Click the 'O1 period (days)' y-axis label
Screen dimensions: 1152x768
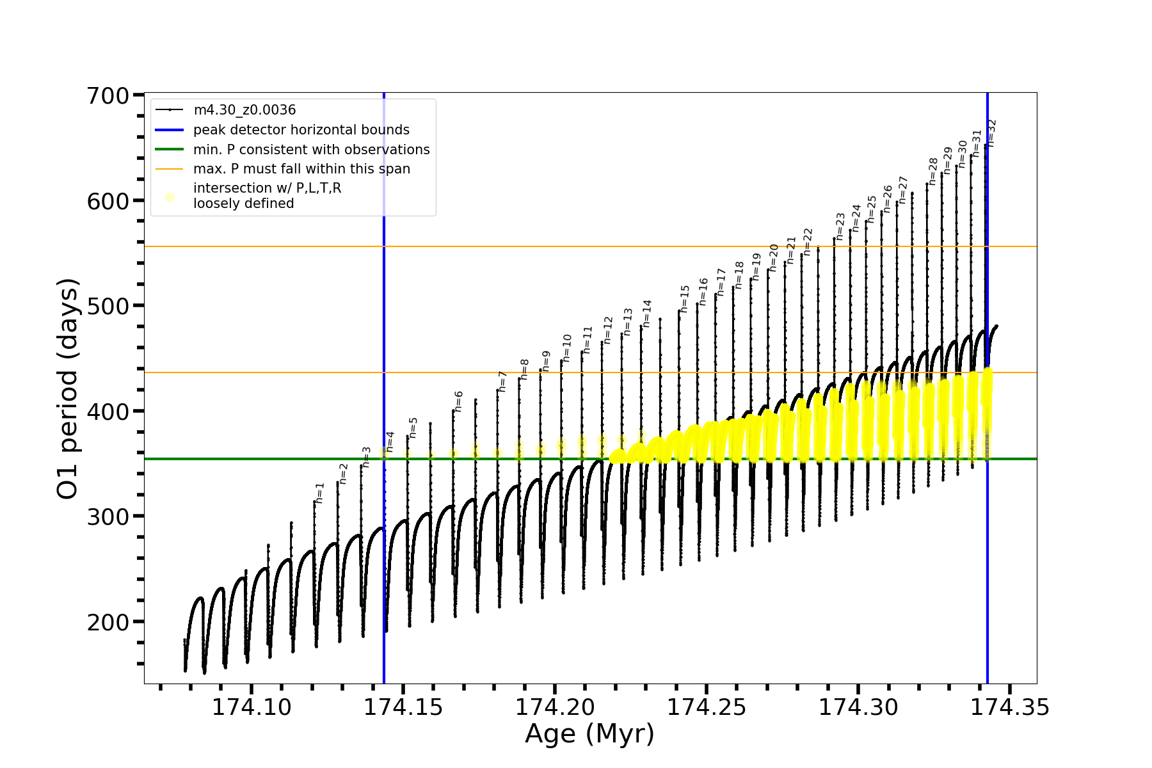pyautogui.click(x=68, y=388)
